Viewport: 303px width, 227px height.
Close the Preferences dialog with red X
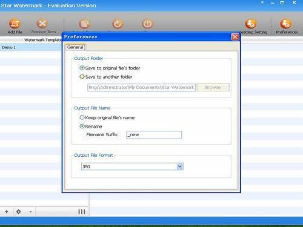(x=235, y=37)
